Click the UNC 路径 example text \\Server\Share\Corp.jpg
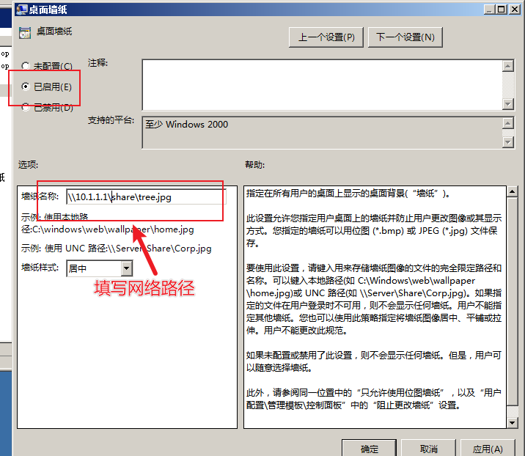 (159, 249)
